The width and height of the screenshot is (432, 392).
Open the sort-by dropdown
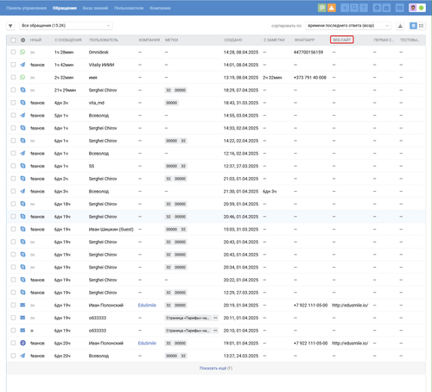click(x=348, y=26)
